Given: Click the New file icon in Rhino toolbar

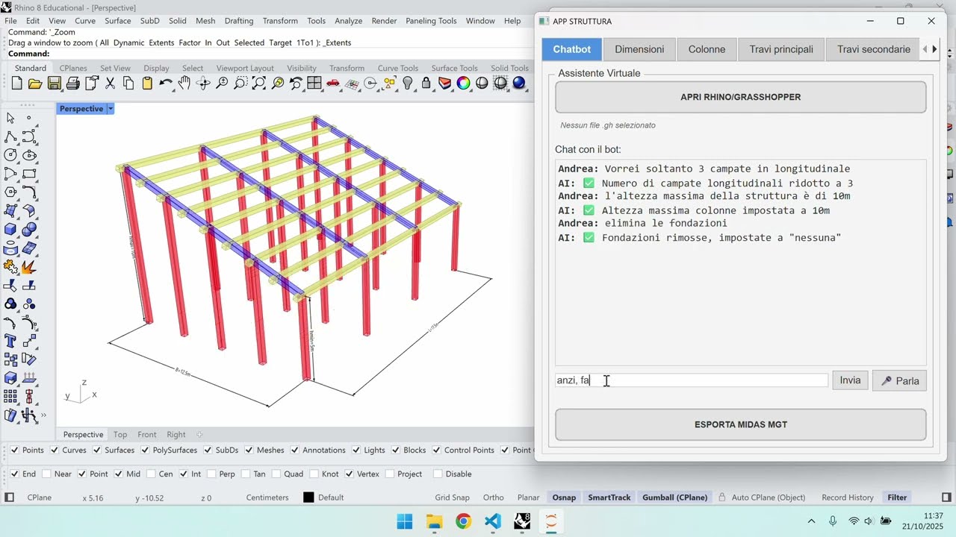Looking at the screenshot, I should pyautogui.click(x=16, y=84).
